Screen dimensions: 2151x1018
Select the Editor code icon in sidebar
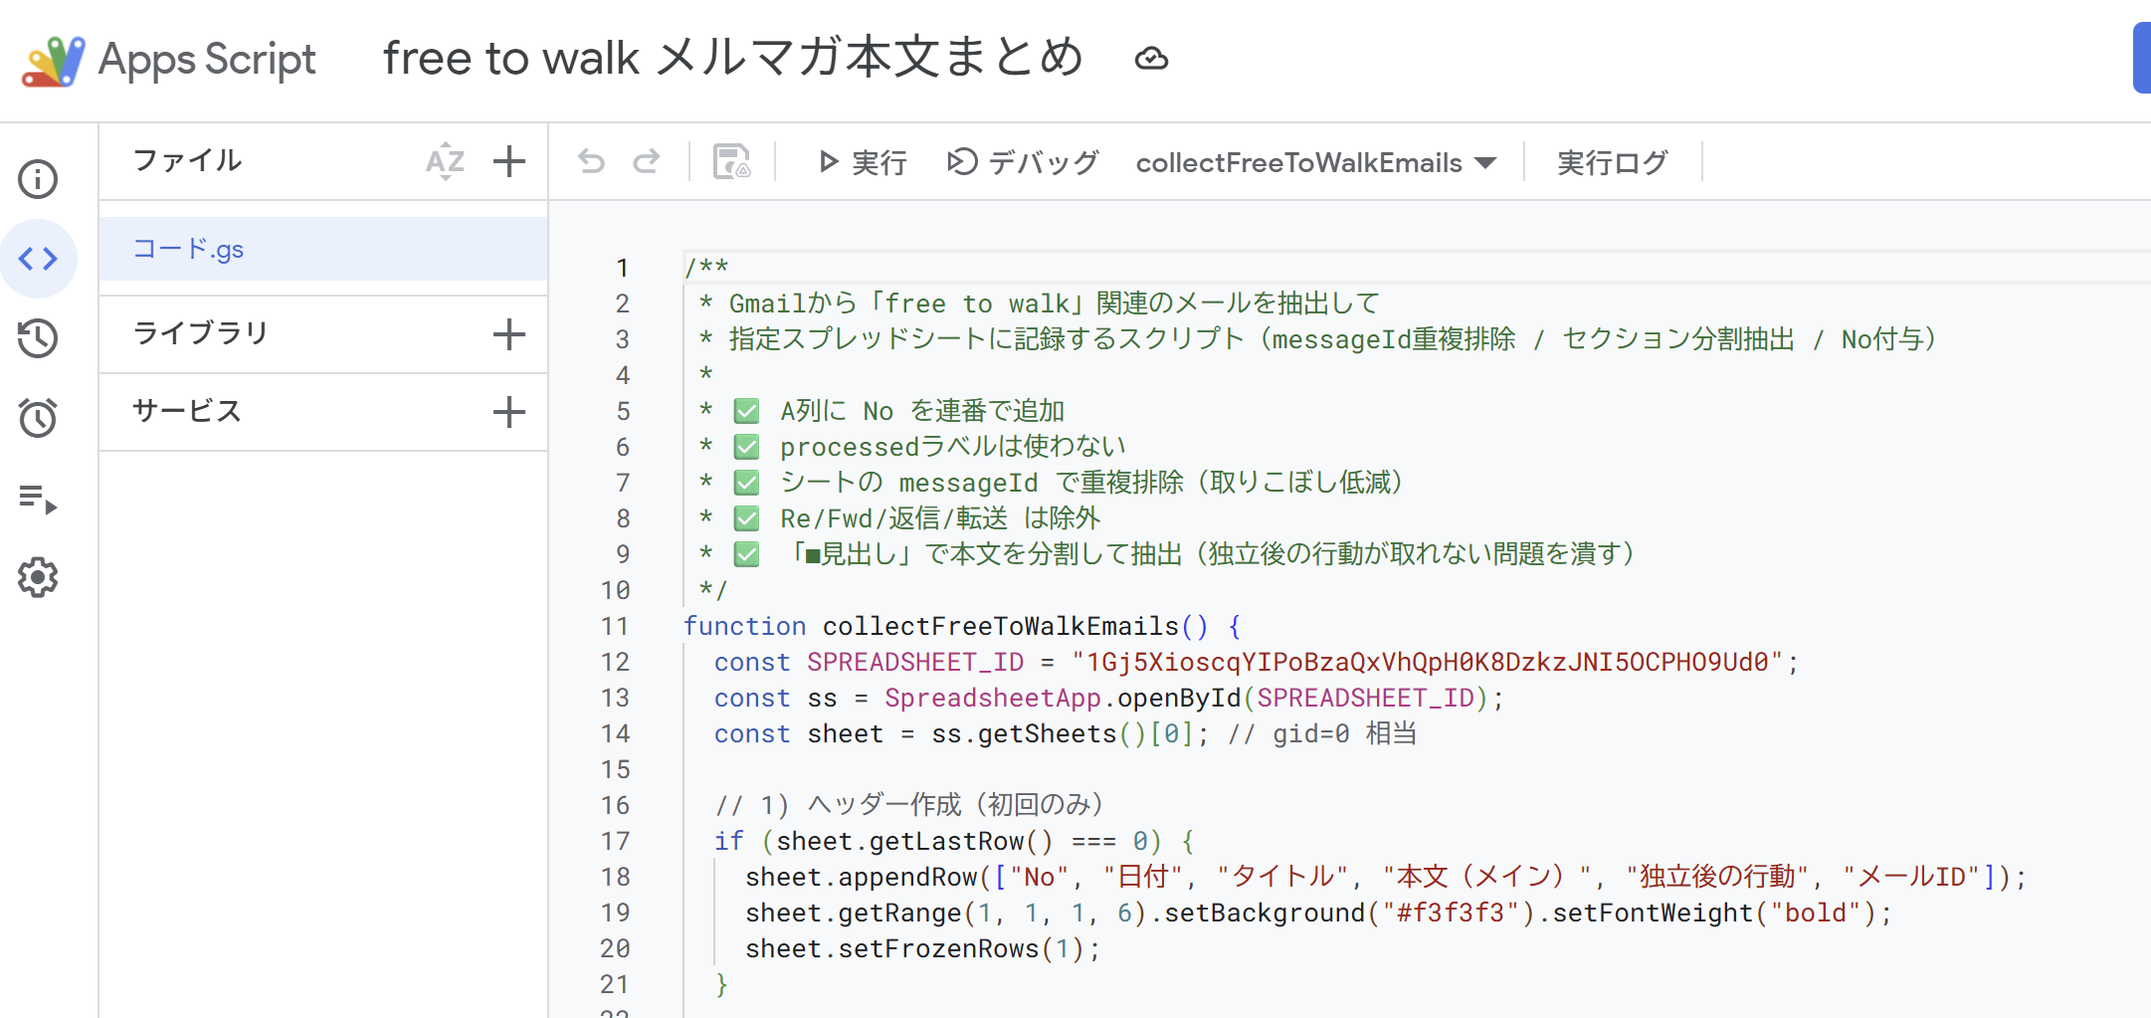38,259
